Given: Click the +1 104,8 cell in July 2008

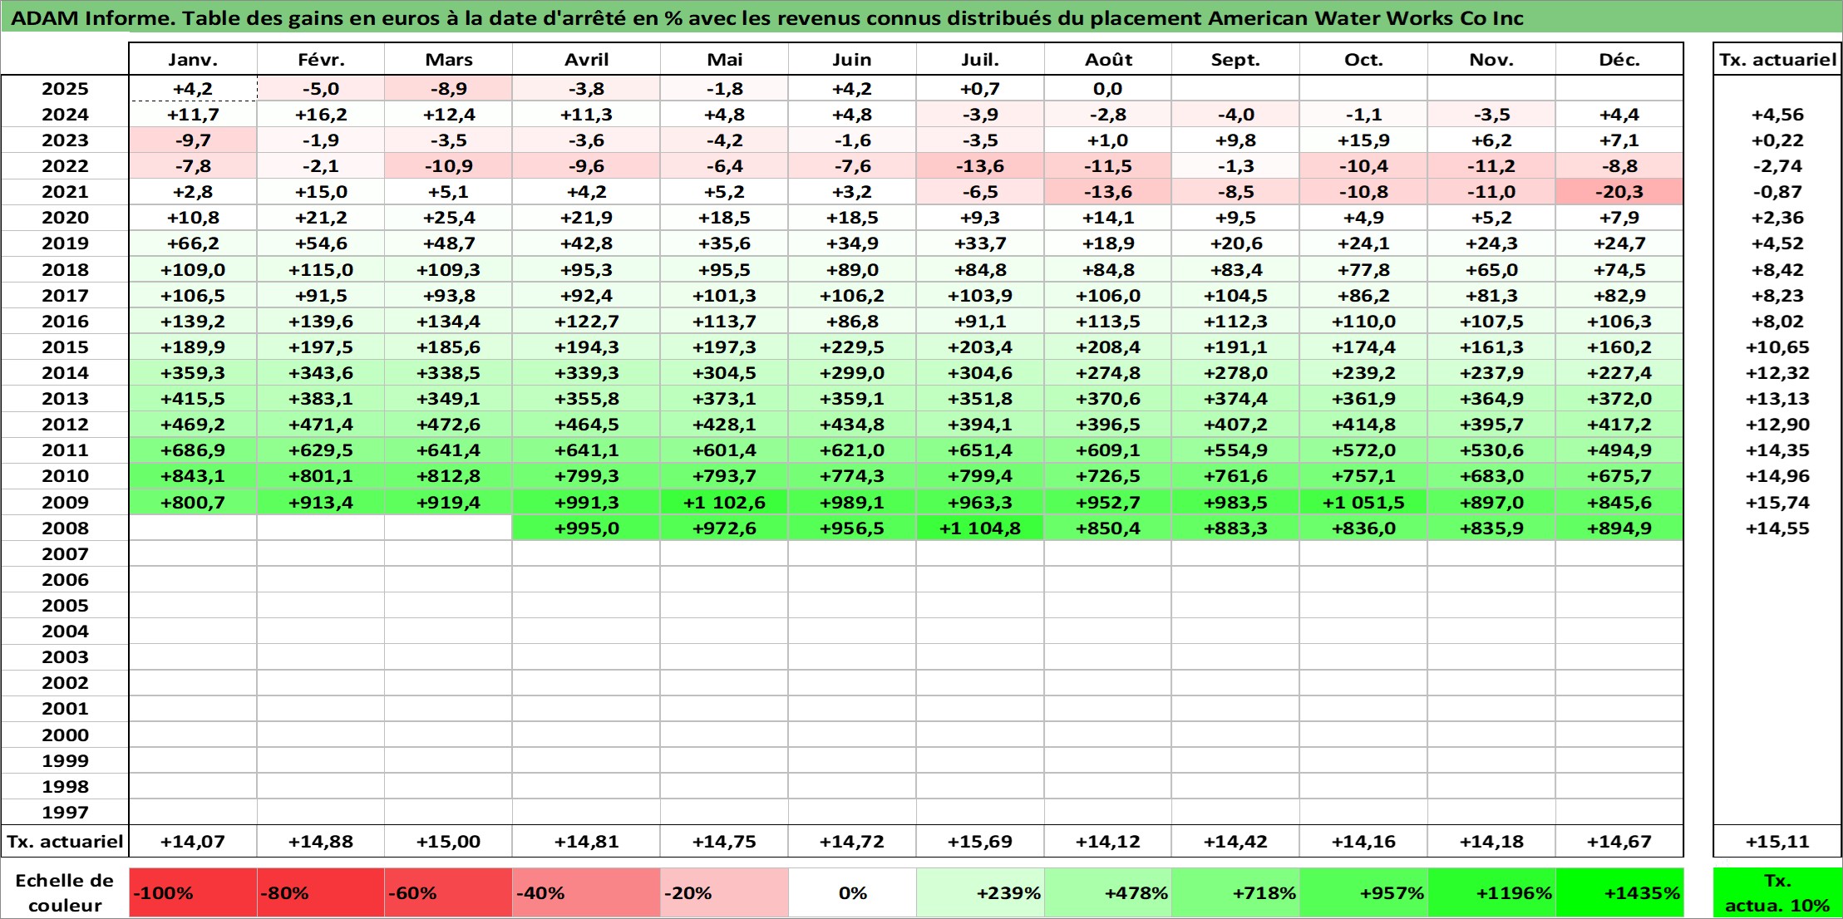Looking at the screenshot, I should click(x=980, y=528).
